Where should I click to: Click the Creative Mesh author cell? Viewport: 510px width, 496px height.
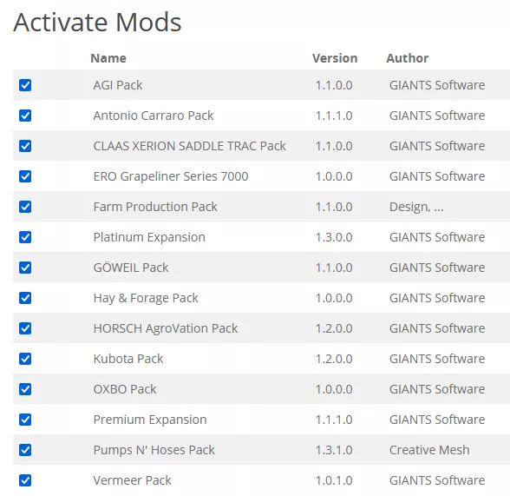(429, 450)
